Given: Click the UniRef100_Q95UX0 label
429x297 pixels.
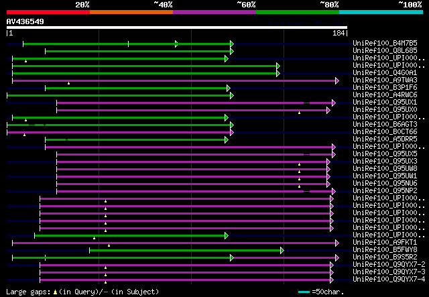Looking at the screenshot, I should 385,110.
